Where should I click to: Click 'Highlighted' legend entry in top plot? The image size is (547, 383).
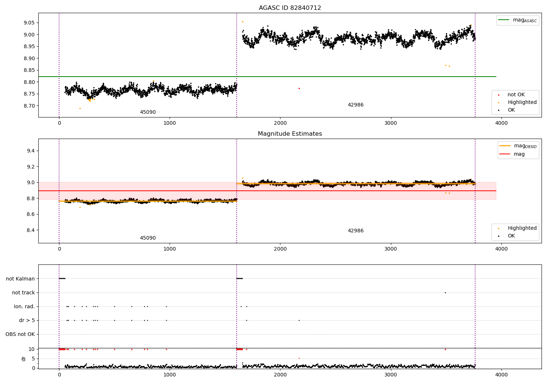[x=517, y=102]
